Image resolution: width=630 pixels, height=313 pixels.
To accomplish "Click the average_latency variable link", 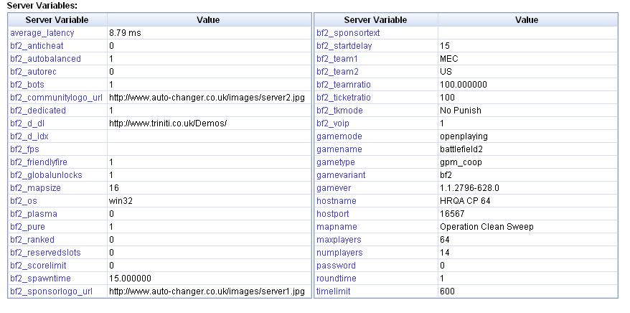I will 42,33.
